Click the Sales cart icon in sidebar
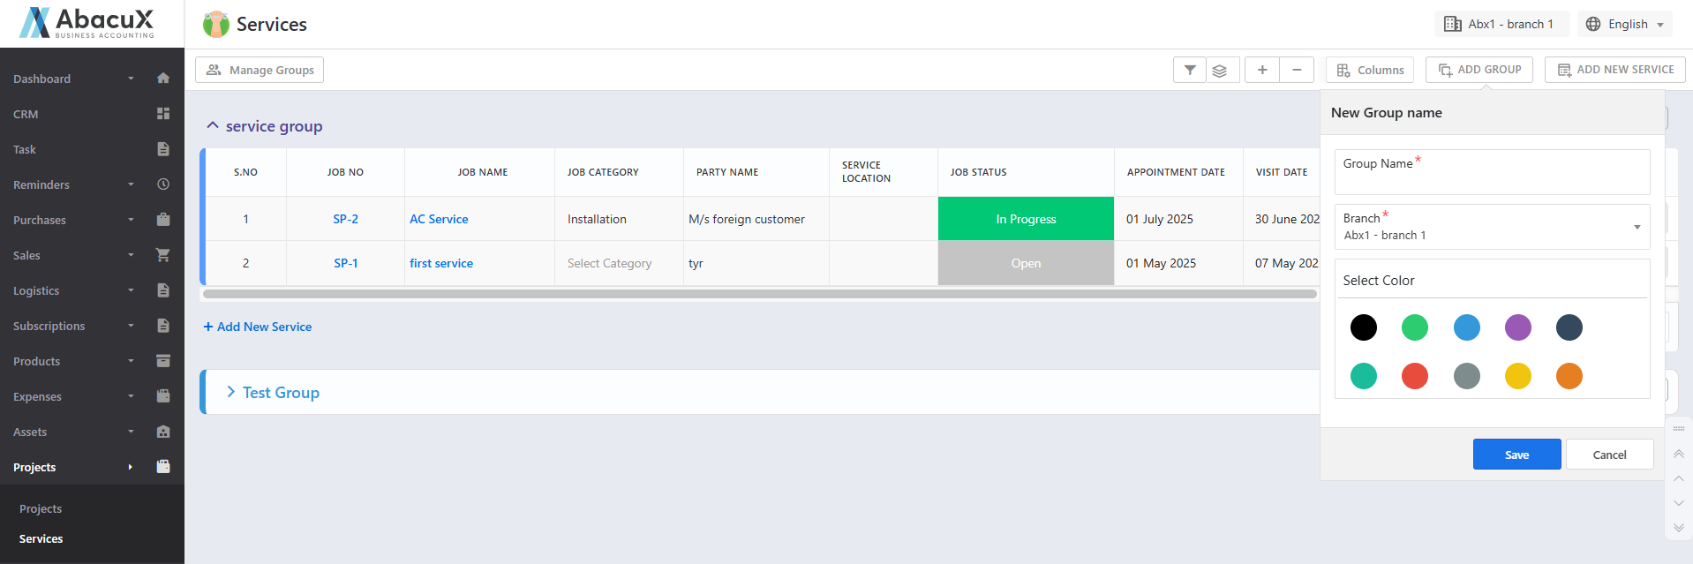The image size is (1693, 564). click(x=163, y=255)
